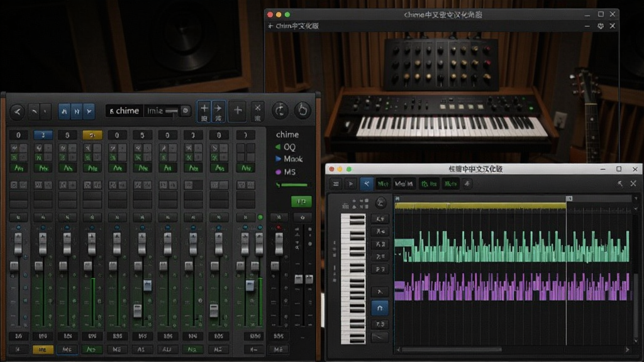Toggle the yellow button in mixer bottom row

(x=43, y=349)
